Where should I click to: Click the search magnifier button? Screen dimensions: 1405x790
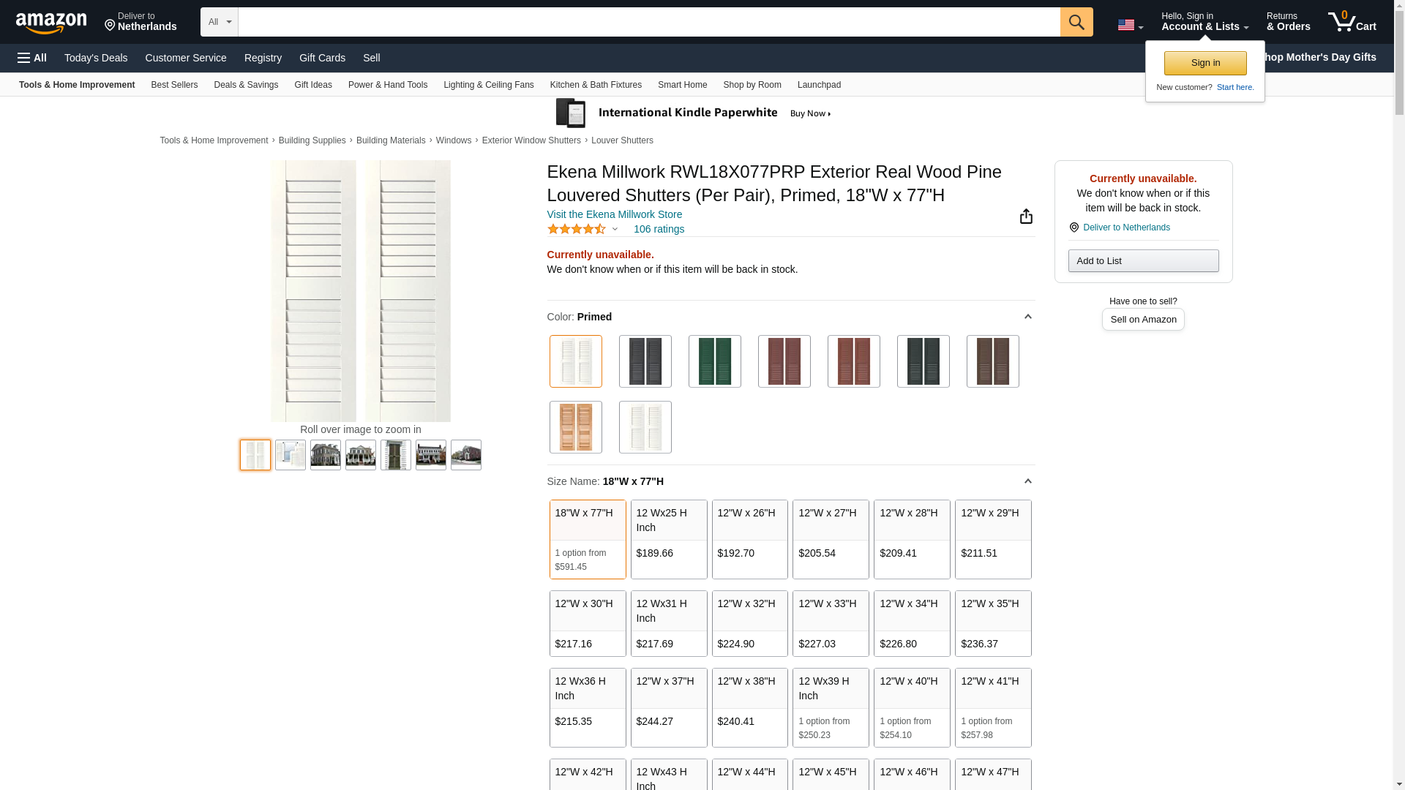[x=1076, y=22]
